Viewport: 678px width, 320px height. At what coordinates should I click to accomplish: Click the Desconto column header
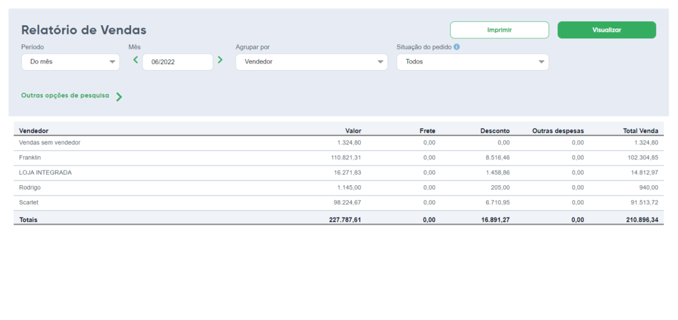coord(495,130)
